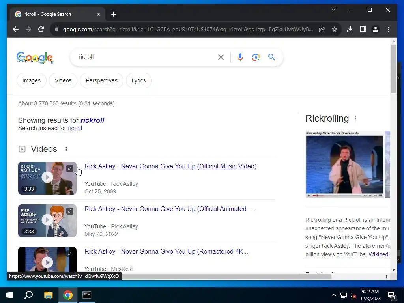
Task: Filter results by Lyrics
Action: coord(138,80)
